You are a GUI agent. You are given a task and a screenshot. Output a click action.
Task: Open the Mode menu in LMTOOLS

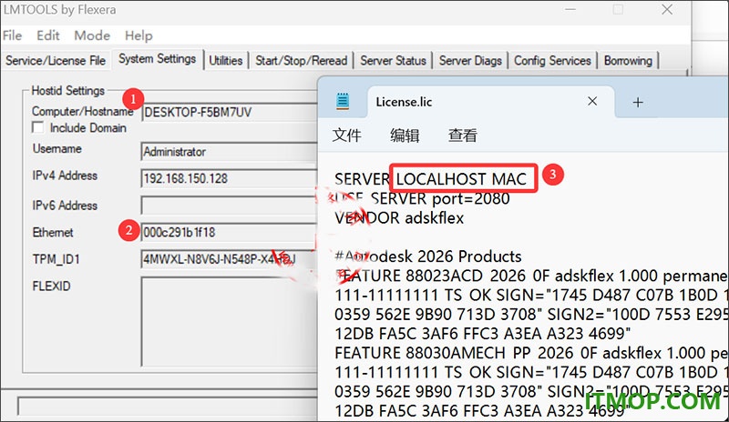coord(92,35)
